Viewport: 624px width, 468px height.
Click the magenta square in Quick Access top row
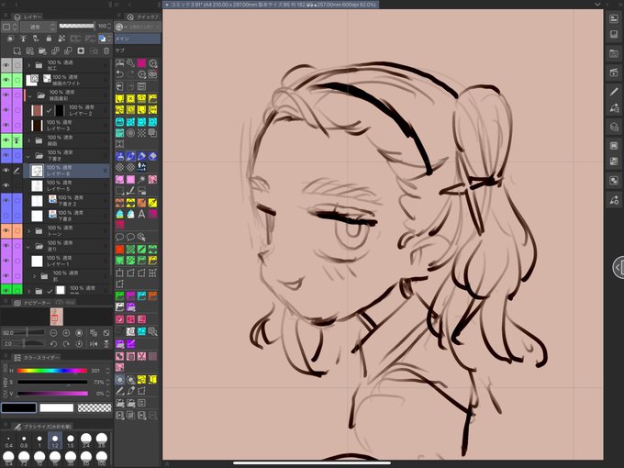click(x=141, y=63)
